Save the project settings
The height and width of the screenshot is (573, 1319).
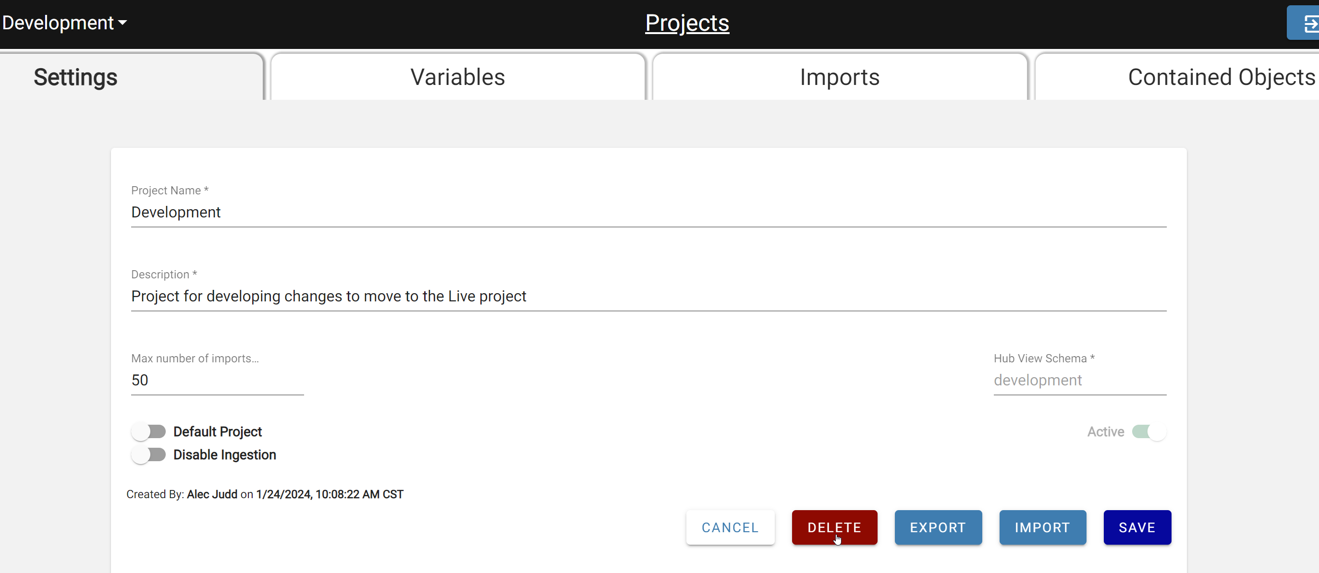(x=1137, y=527)
